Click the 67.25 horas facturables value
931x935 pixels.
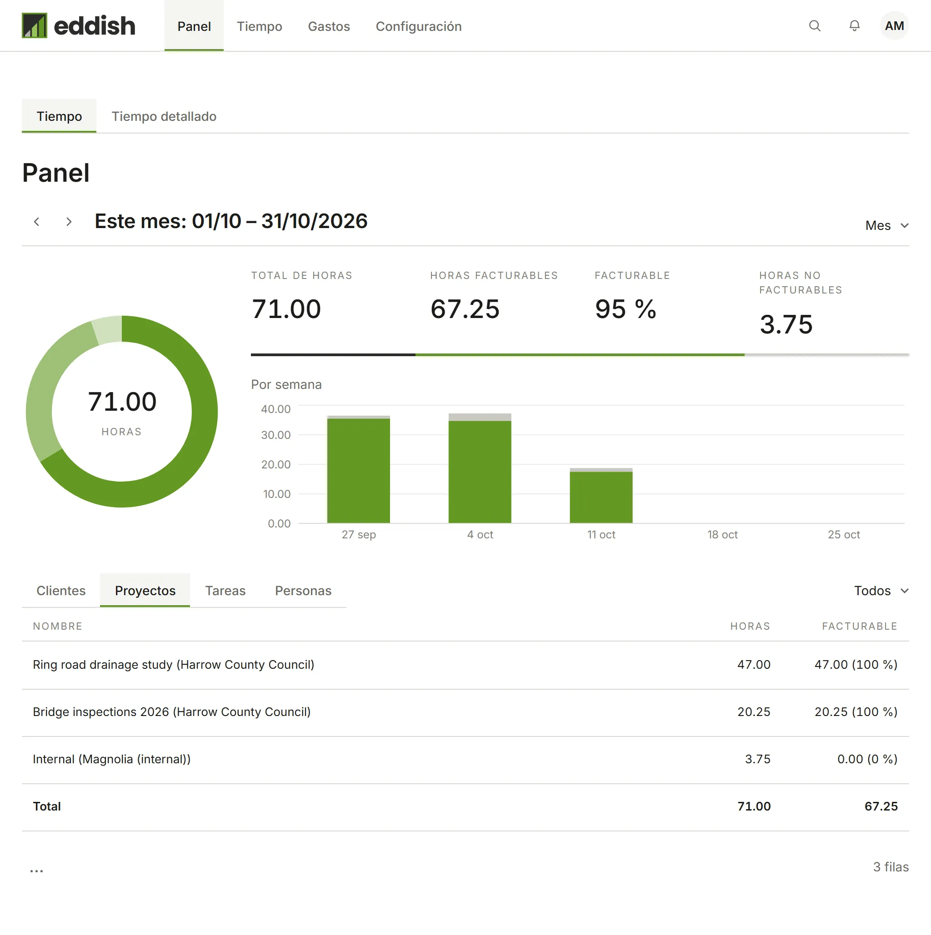[465, 309]
